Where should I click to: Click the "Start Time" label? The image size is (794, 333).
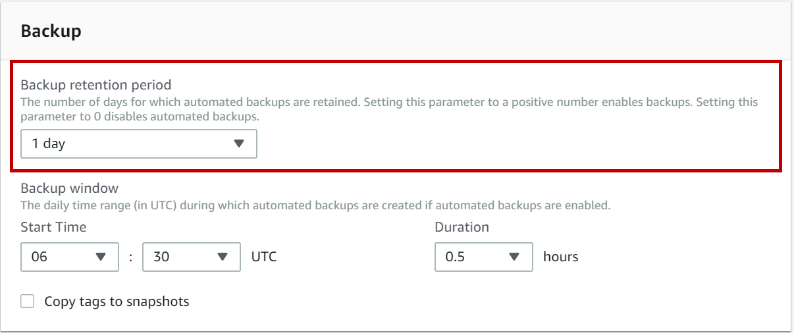pos(53,227)
